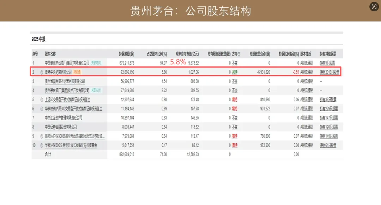Image resolution: width=381 pixels, height=205 pixels.
Task: Click 持有145只股票 link
Action: (x=329, y=136)
